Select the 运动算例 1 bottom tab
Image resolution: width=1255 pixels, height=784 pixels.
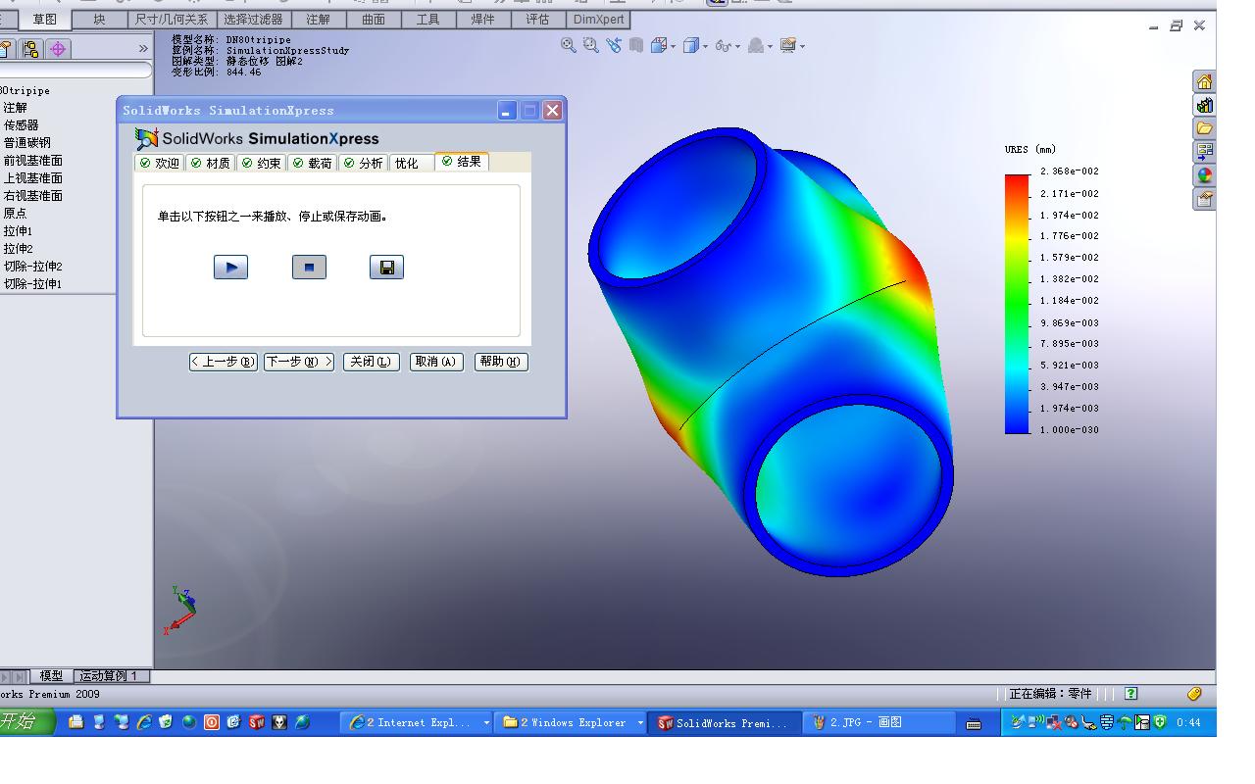113,676
